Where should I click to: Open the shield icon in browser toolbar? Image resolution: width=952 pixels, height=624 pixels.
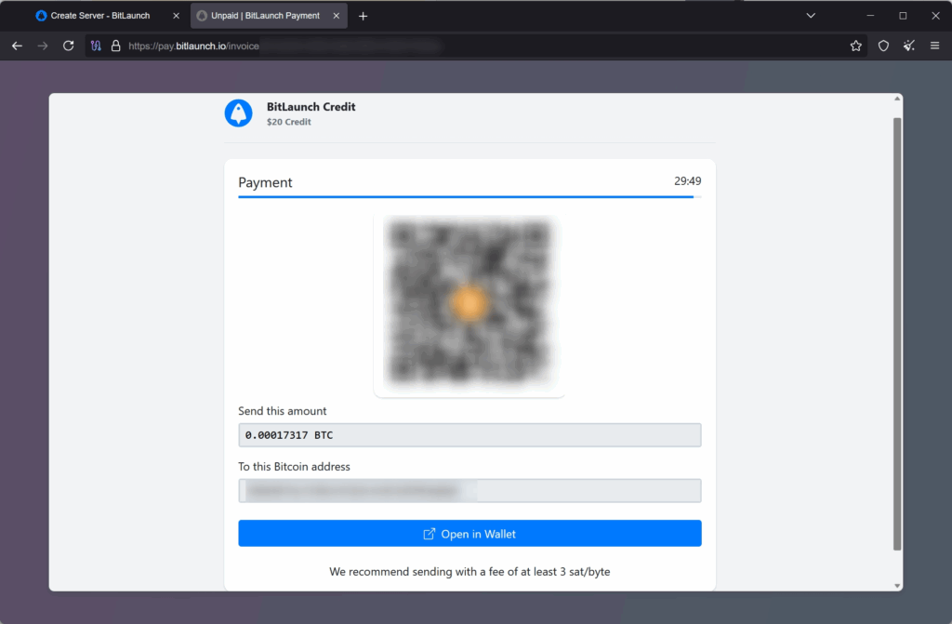coord(883,46)
